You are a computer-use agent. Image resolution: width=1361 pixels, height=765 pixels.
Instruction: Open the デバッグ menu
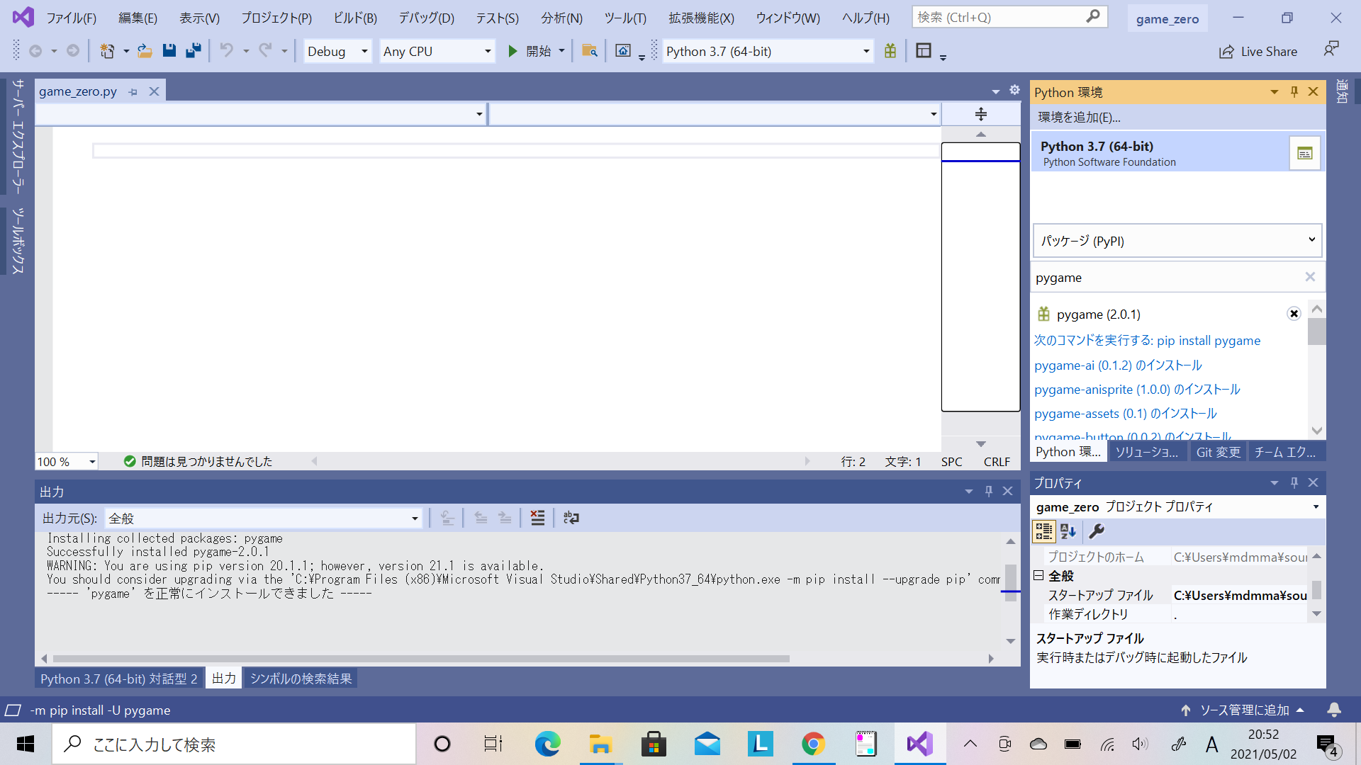coord(425,18)
